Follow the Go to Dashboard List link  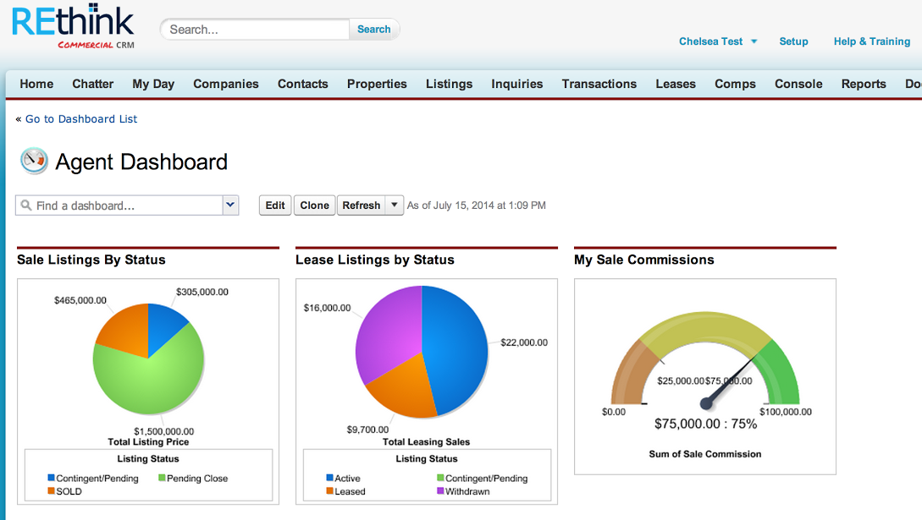(x=81, y=119)
